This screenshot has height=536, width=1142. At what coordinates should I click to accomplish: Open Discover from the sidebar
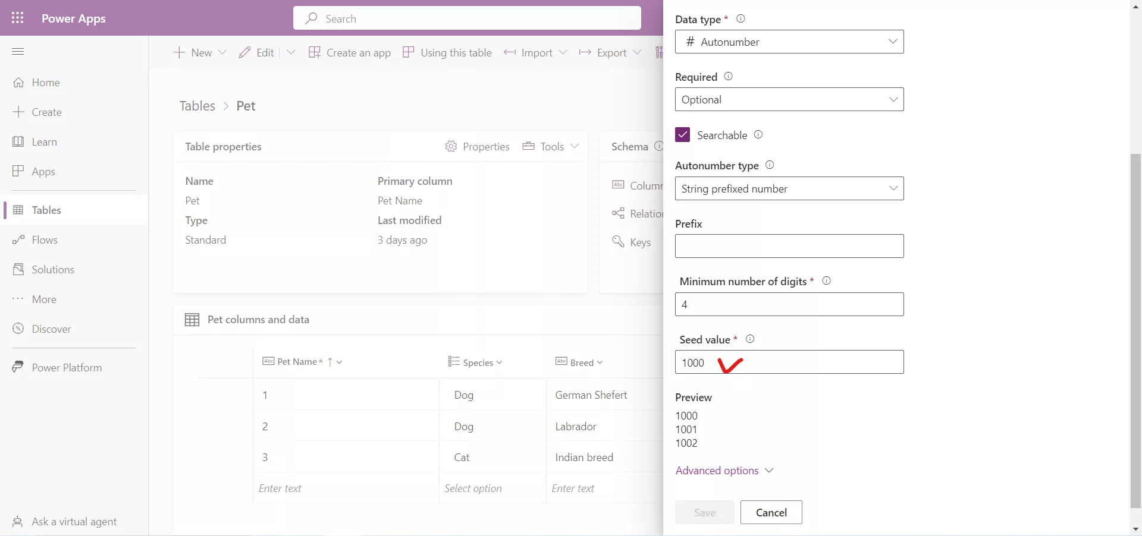(x=51, y=328)
